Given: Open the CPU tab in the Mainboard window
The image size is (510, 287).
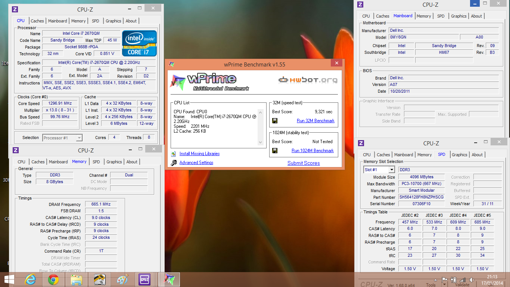Looking at the screenshot, I should click(x=366, y=16).
